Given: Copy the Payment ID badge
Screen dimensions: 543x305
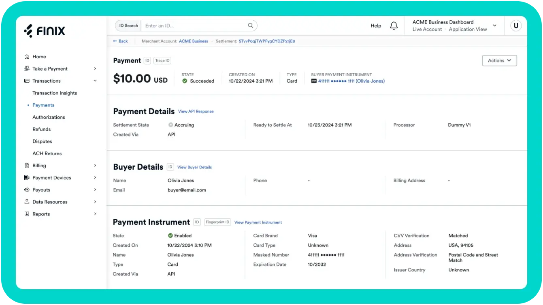Looking at the screenshot, I should point(147,61).
